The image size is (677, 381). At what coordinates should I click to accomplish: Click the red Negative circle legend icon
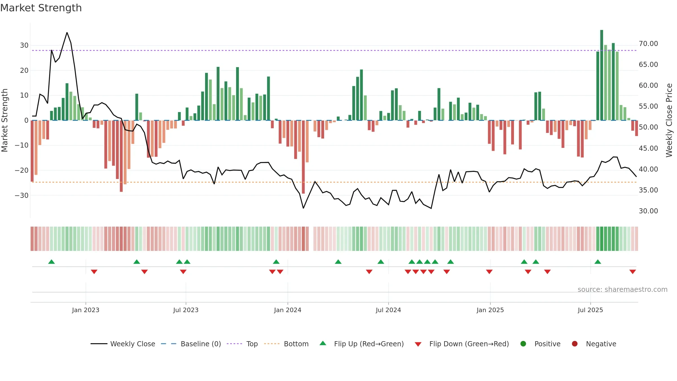[575, 344]
